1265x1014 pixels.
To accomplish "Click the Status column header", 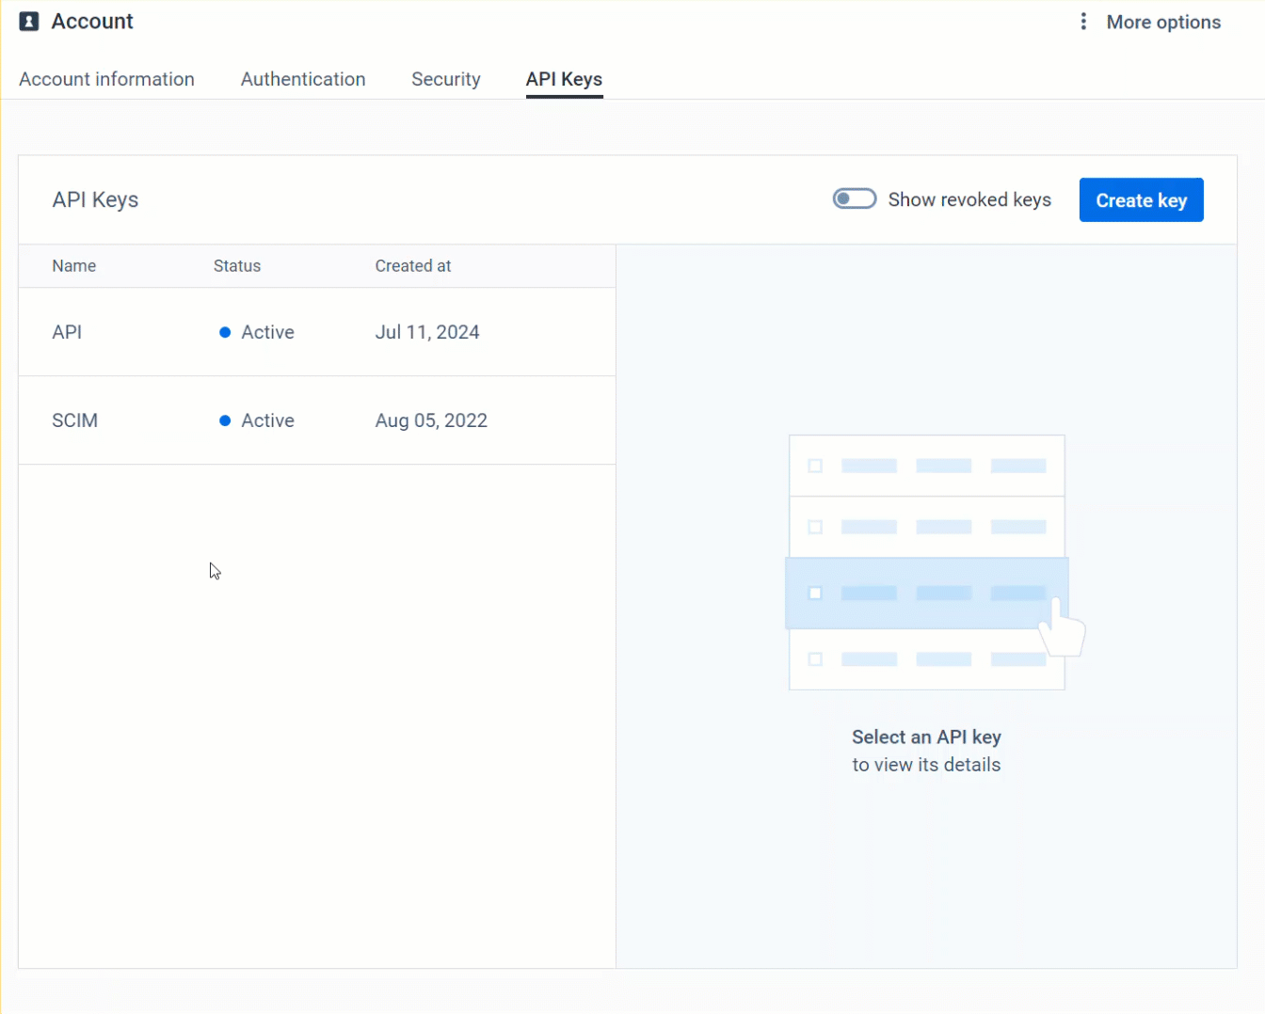I will [236, 266].
